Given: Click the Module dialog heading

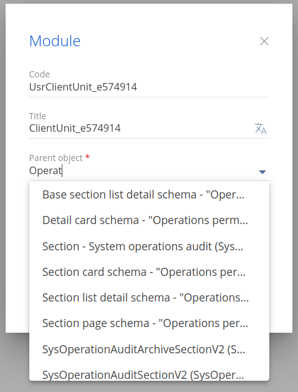Looking at the screenshot, I should pos(55,41).
